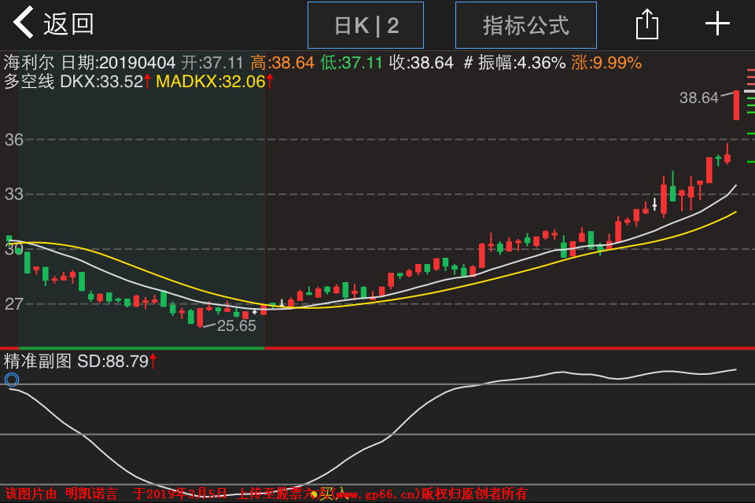755x503 pixels.
Task: Tap the DKX:33.52 indicator value
Action: tap(101, 82)
